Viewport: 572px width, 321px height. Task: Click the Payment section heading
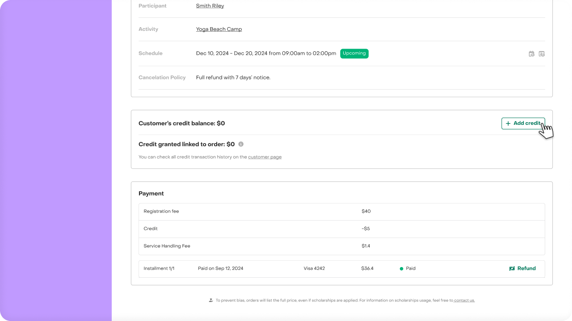coord(151,193)
